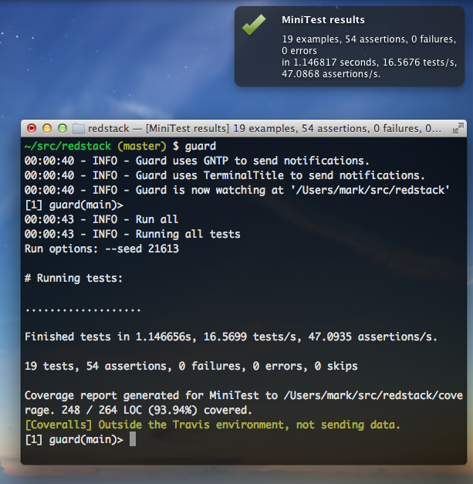Click the '# Running tests:' heading line
This screenshot has width=473, height=484.
tap(73, 278)
